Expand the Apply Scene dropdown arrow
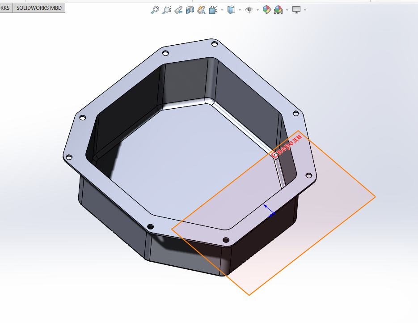This screenshot has height=323, width=418. coord(287,10)
